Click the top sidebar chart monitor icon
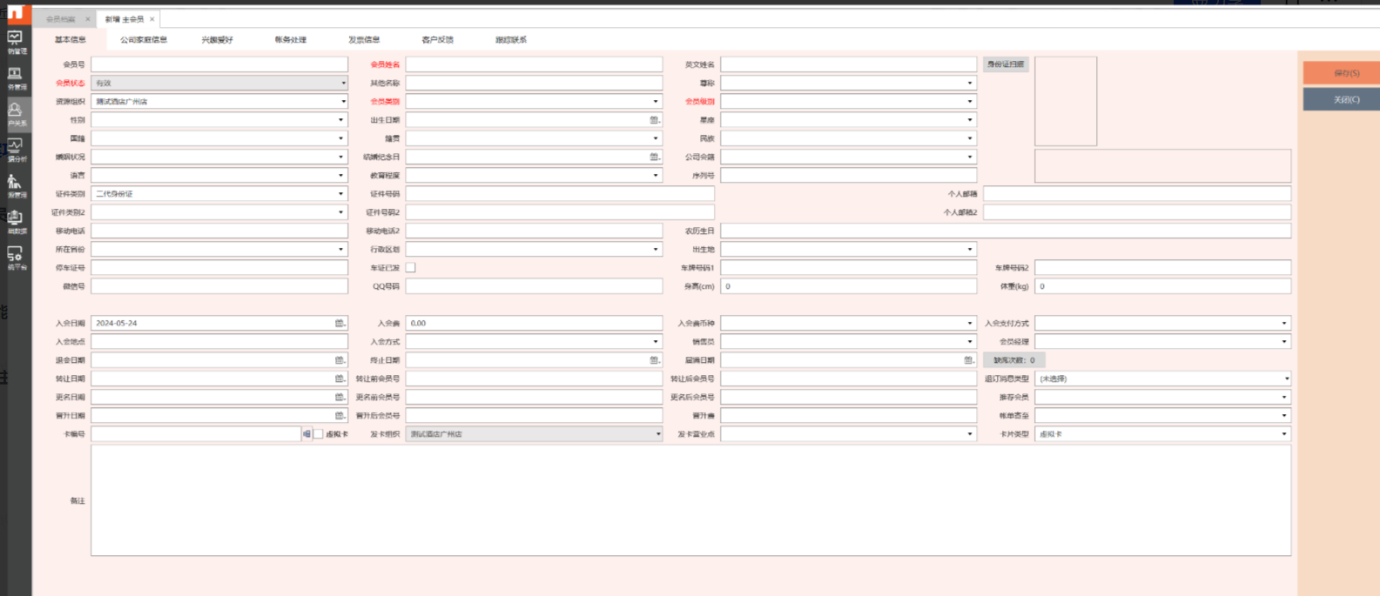The width and height of the screenshot is (1380, 596). click(x=16, y=41)
